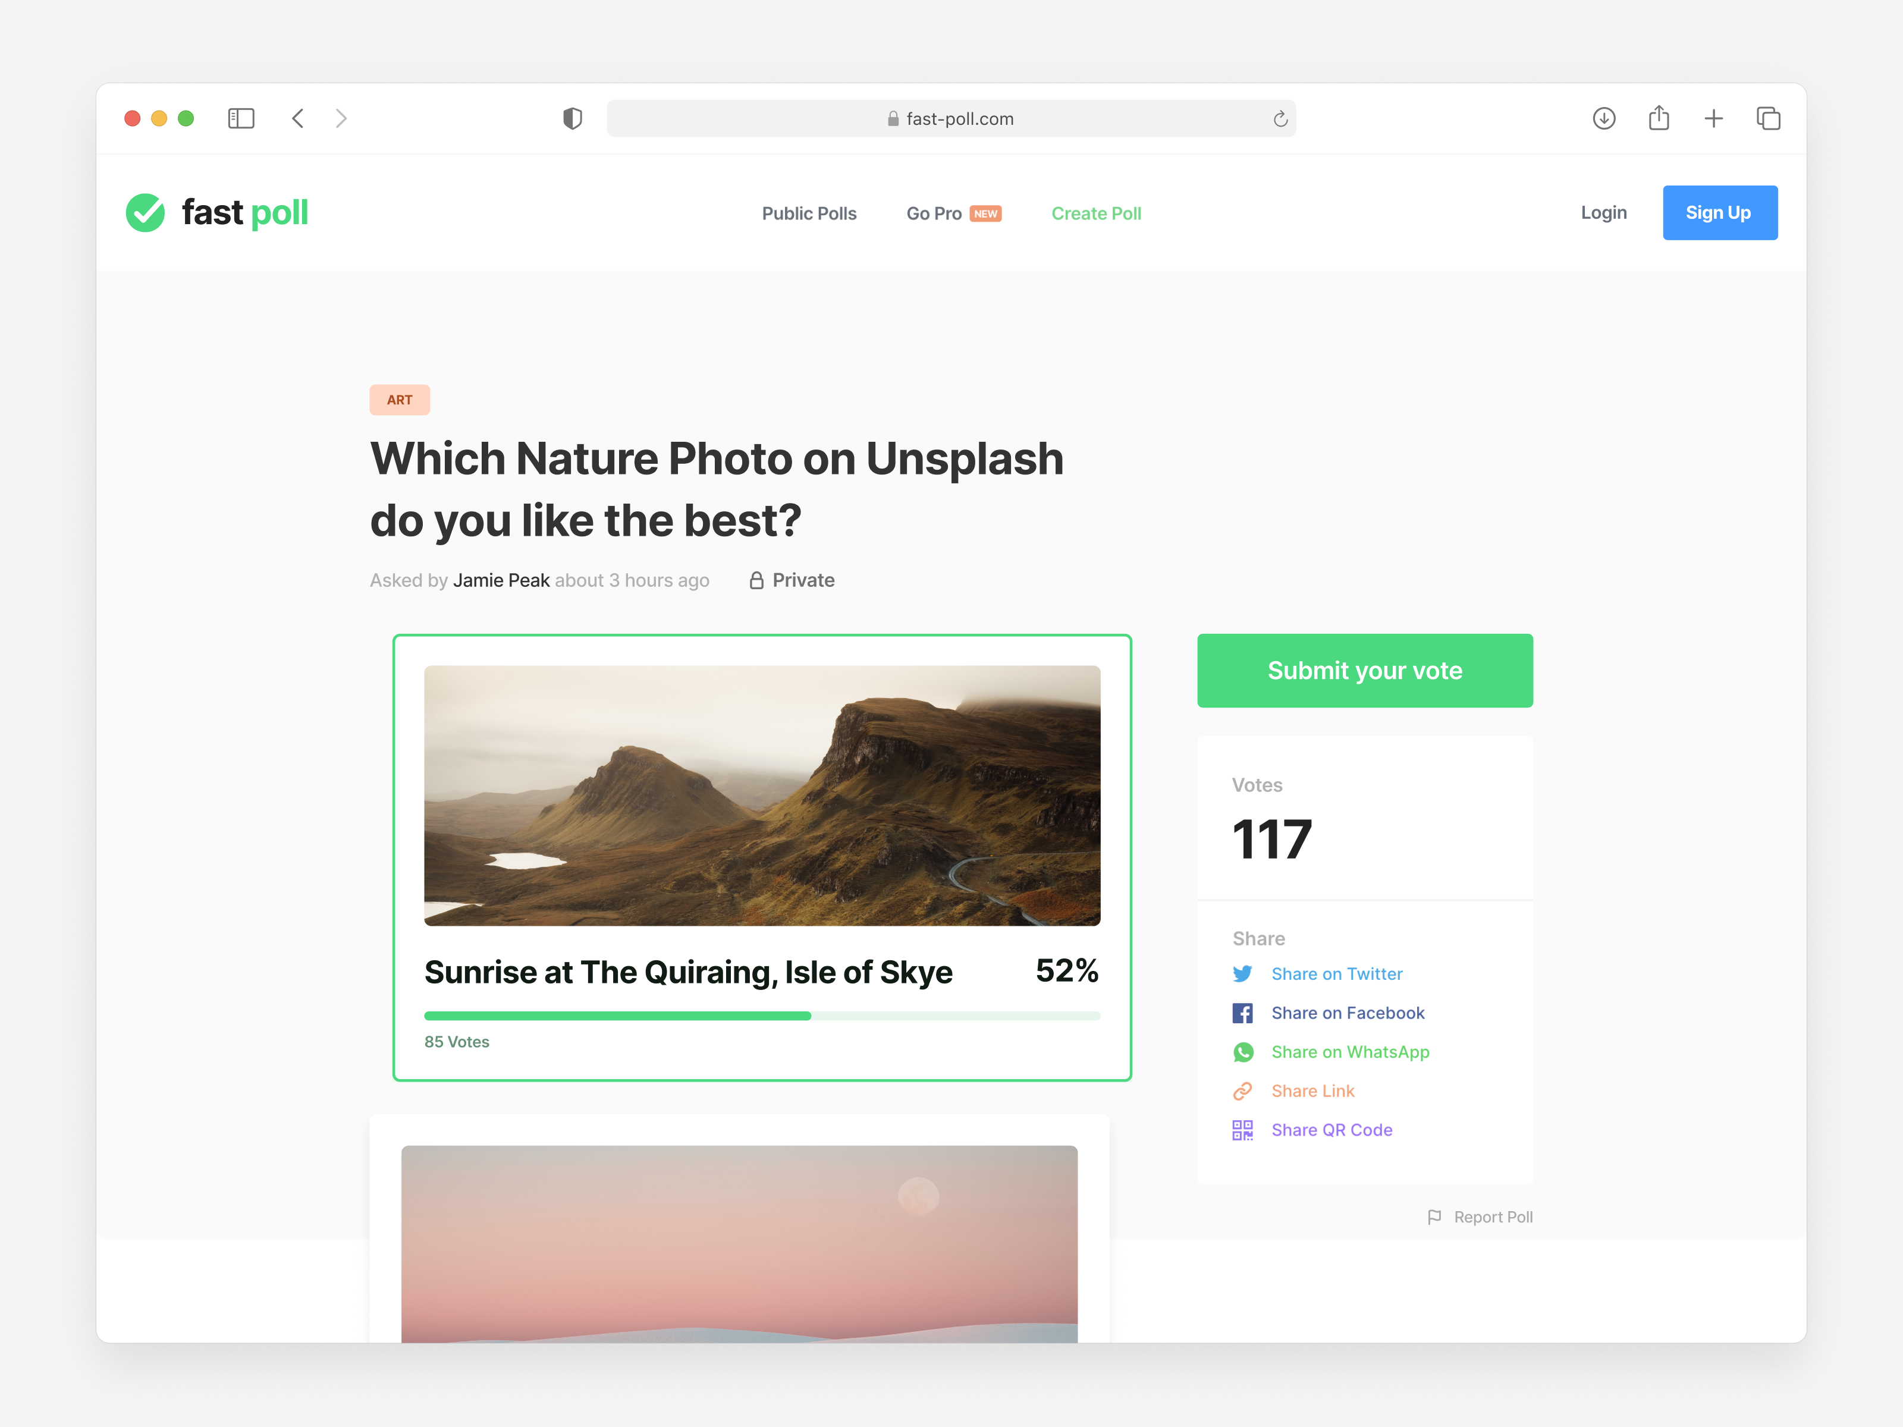Click the WhatsApp share icon
Viewport: 1903px width, 1427px height.
1242,1052
